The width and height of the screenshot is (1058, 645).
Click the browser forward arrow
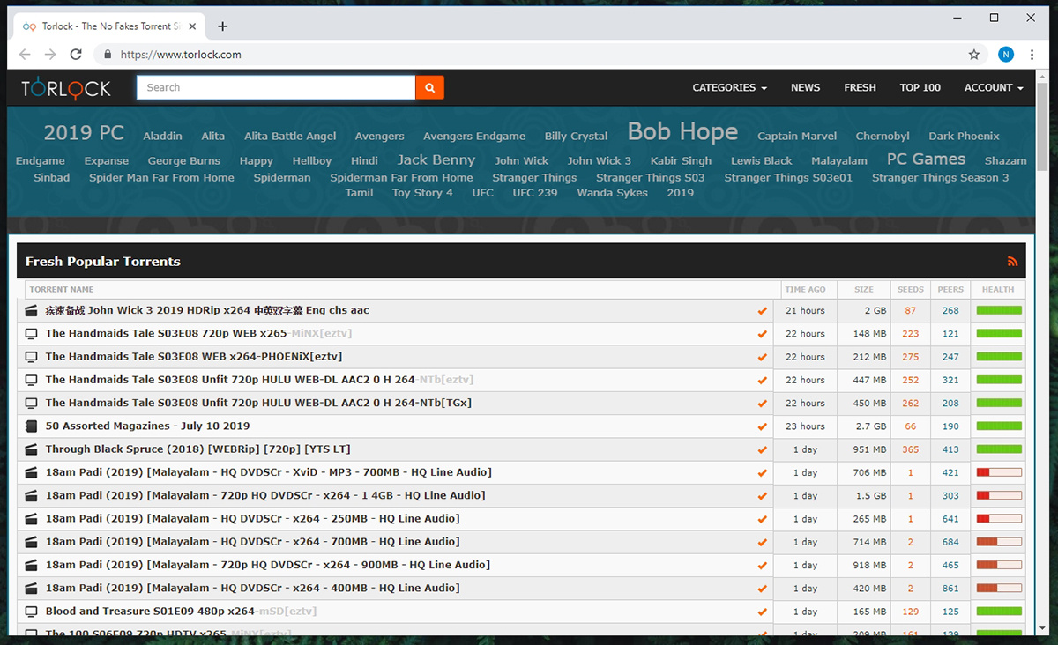tap(50, 55)
